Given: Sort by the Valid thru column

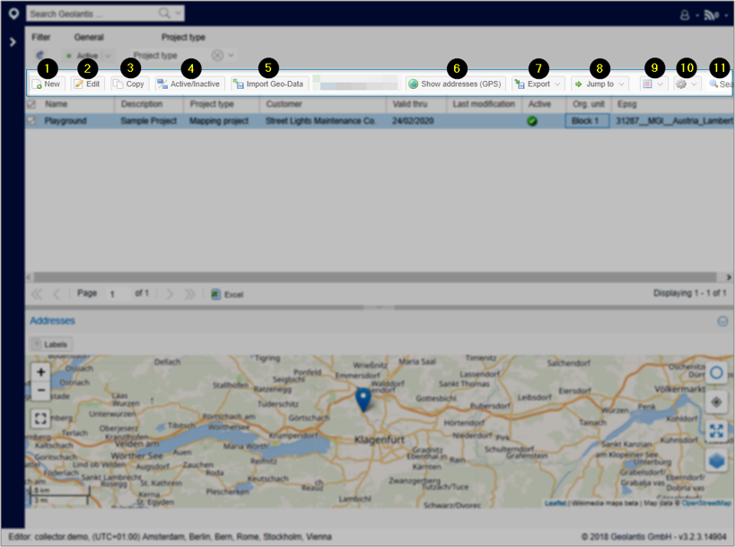Looking at the screenshot, I should (410, 103).
